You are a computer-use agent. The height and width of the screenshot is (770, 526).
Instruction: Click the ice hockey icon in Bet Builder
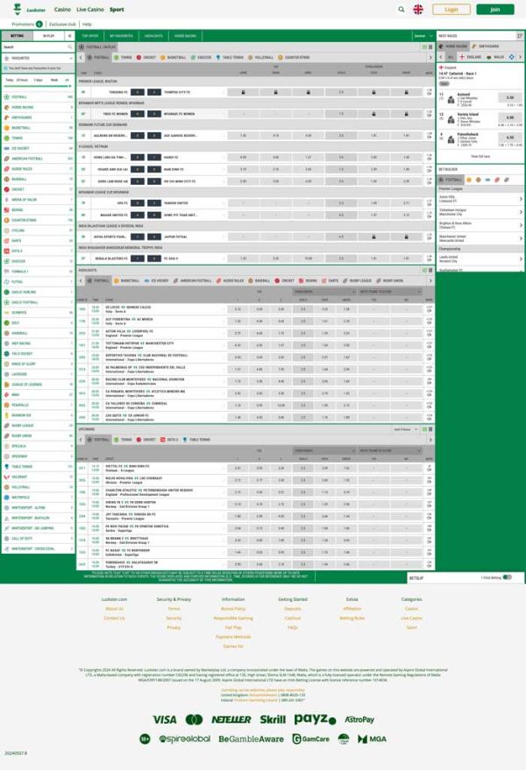point(487,180)
